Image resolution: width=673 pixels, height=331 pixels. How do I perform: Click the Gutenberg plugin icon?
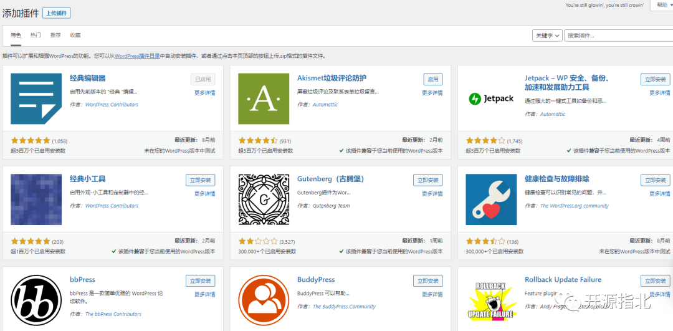pos(264,199)
